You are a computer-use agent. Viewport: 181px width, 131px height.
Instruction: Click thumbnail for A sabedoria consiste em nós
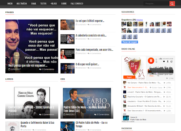(68, 39)
